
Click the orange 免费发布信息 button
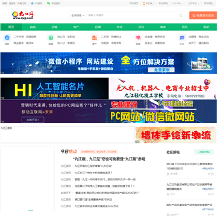[203, 15]
